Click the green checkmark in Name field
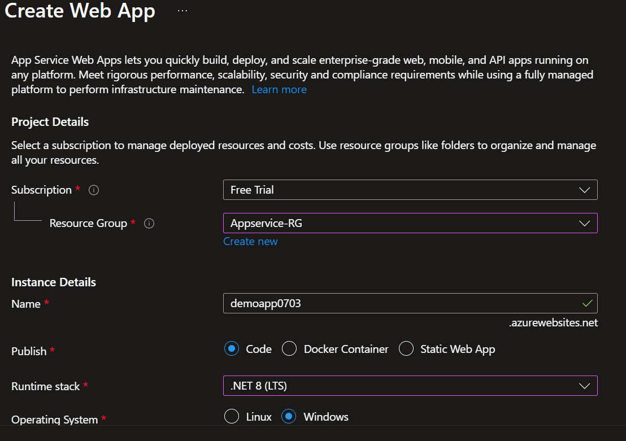 click(x=587, y=303)
